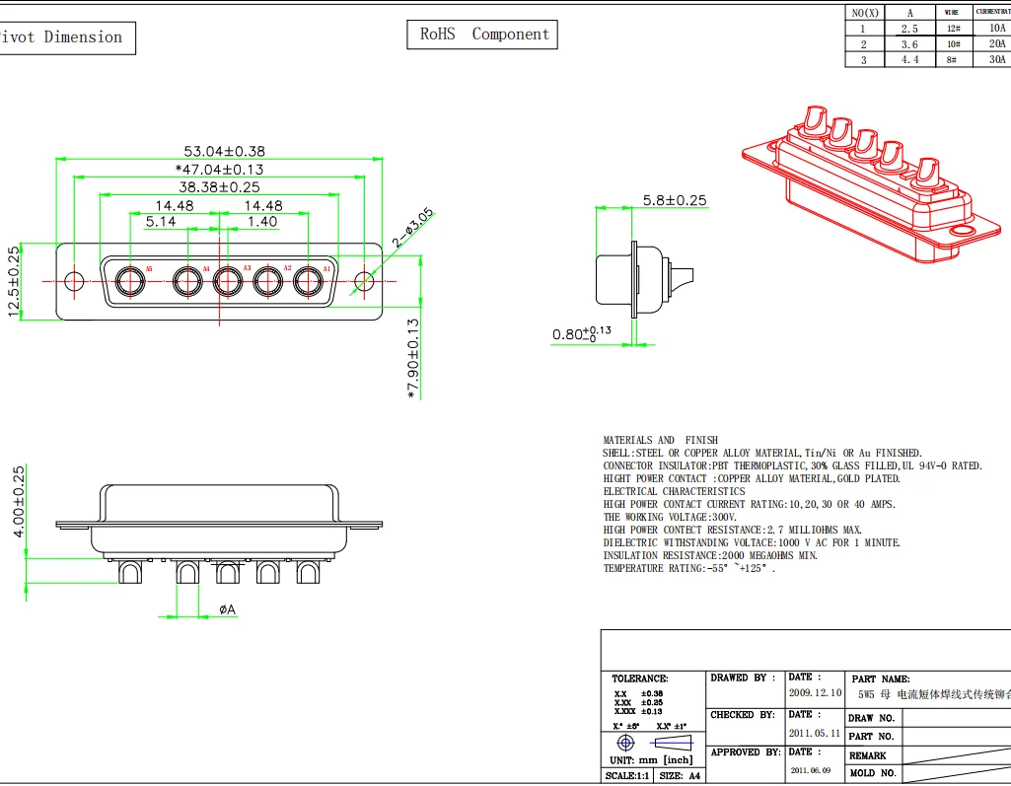1011x786 pixels.
Task: Click the 2-ø3.05 hole callout
Action: coord(411,229)
